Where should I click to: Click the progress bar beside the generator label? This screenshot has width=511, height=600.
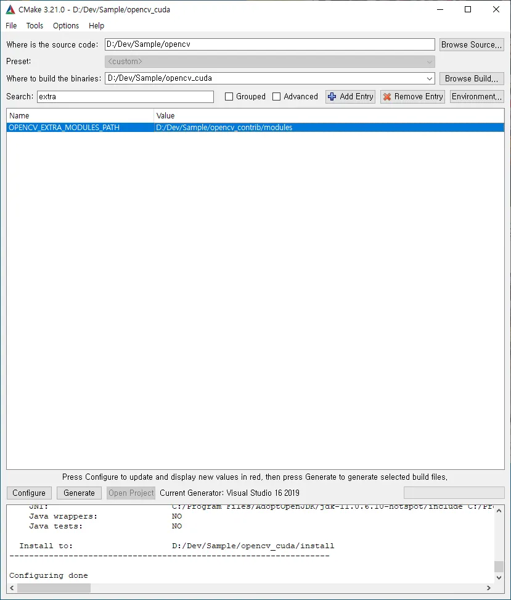point(454,493)
